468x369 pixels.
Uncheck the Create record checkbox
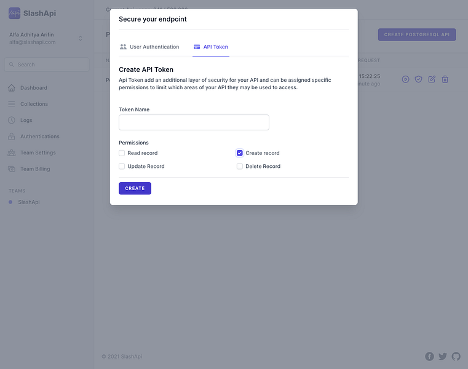point(240,153)
